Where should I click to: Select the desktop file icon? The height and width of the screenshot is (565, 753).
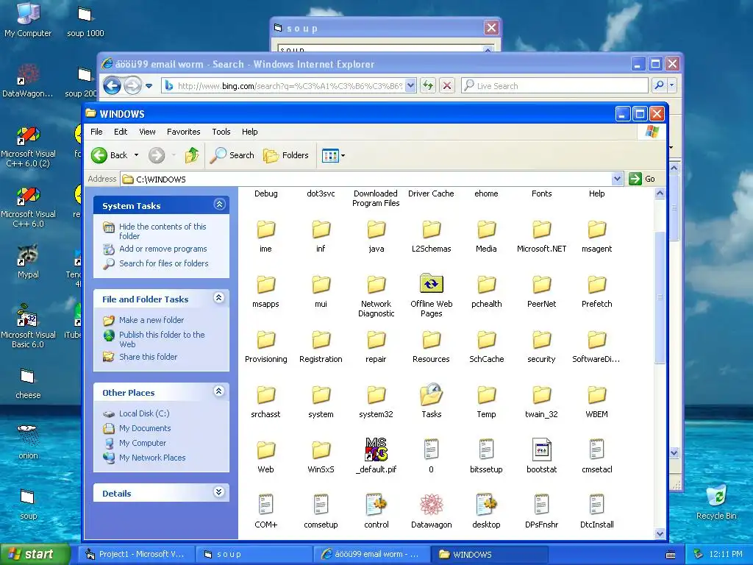coord(486,505)
